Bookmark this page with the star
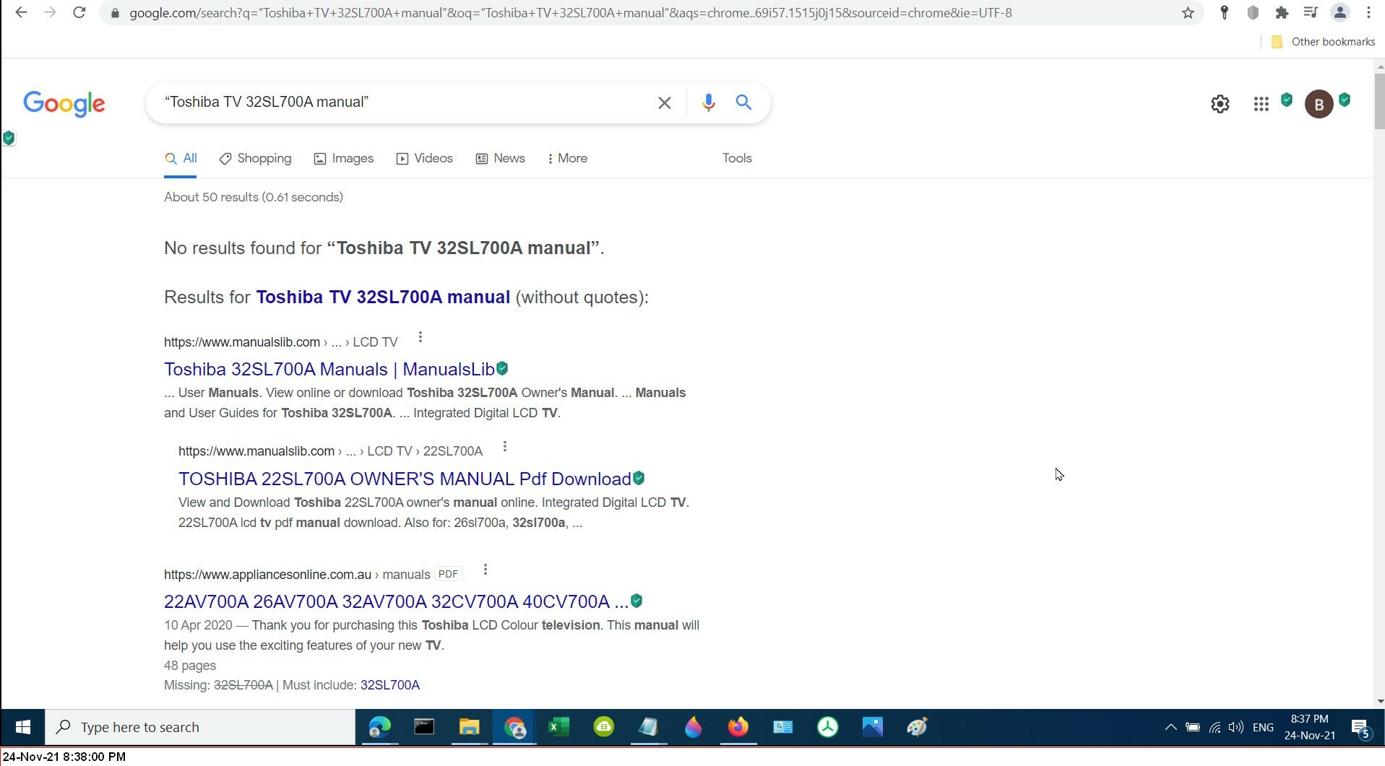The image size is (1385, 766). pyautogui.click(x=1188, y=12)
